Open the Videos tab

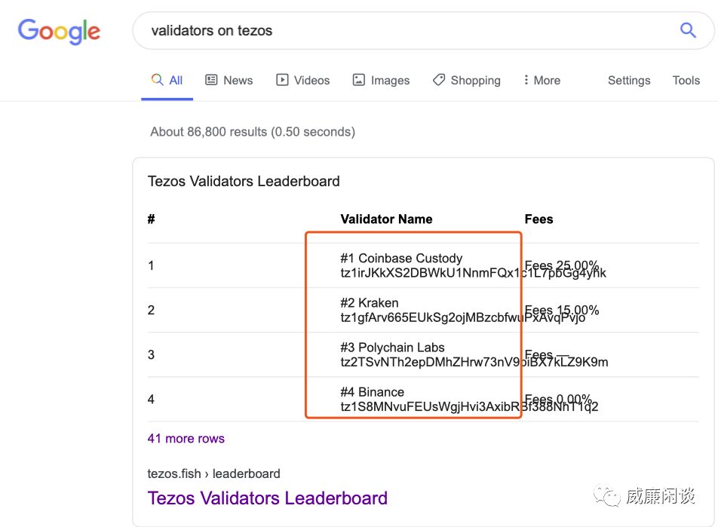[302, 80]
